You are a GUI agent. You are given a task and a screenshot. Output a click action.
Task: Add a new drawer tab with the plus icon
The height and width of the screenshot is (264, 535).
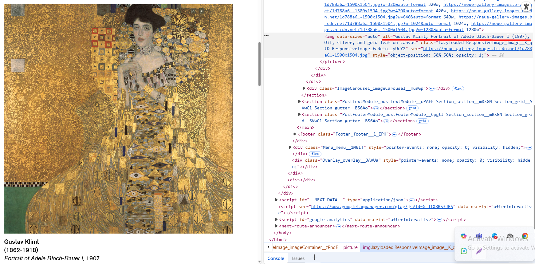(x=314, y=257)
